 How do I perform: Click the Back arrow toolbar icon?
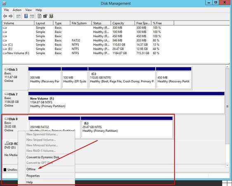5,16
